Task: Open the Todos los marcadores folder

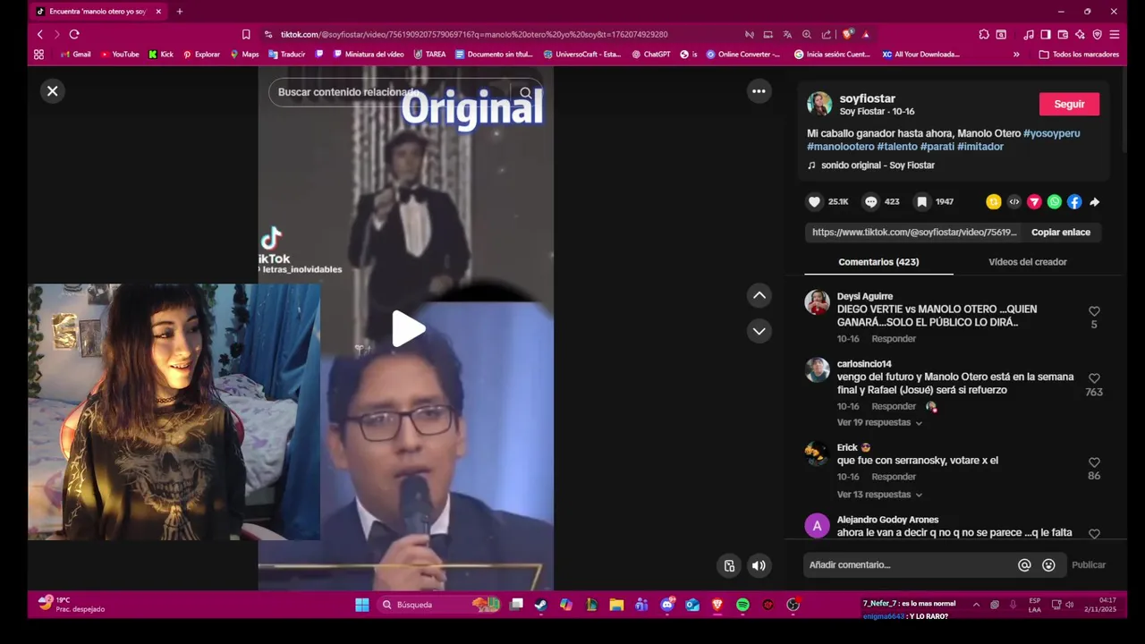Action: click(1079, 55)
